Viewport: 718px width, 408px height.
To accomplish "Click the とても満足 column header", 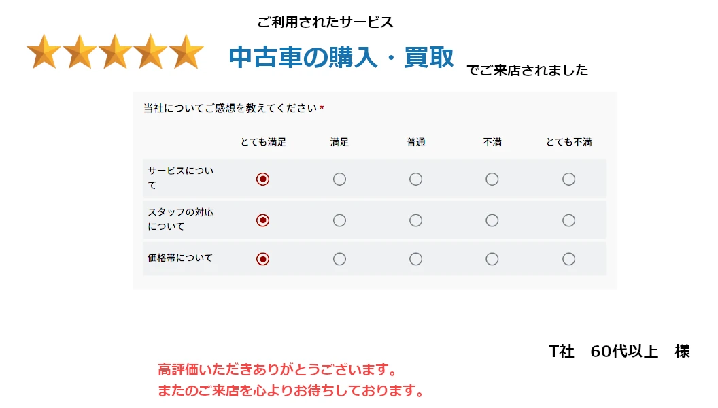I will click(263, 142).
